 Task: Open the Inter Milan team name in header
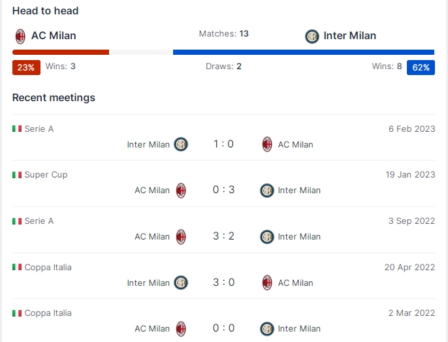[x=350, y=36]
